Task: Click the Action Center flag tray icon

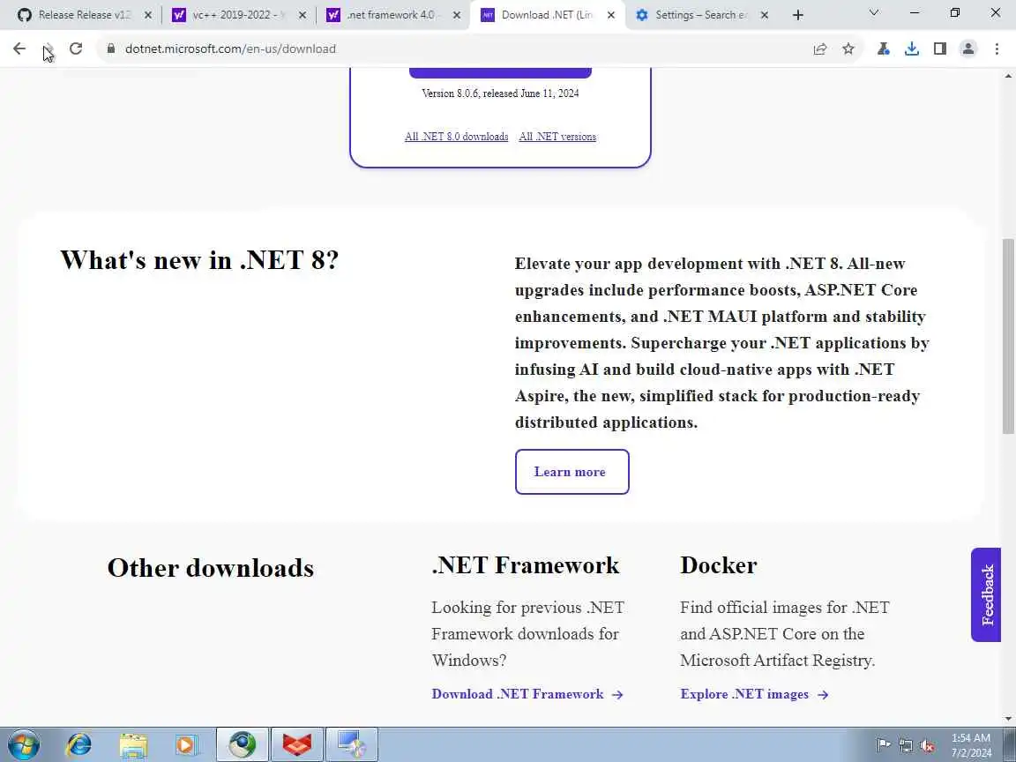Action: (883, 745)
